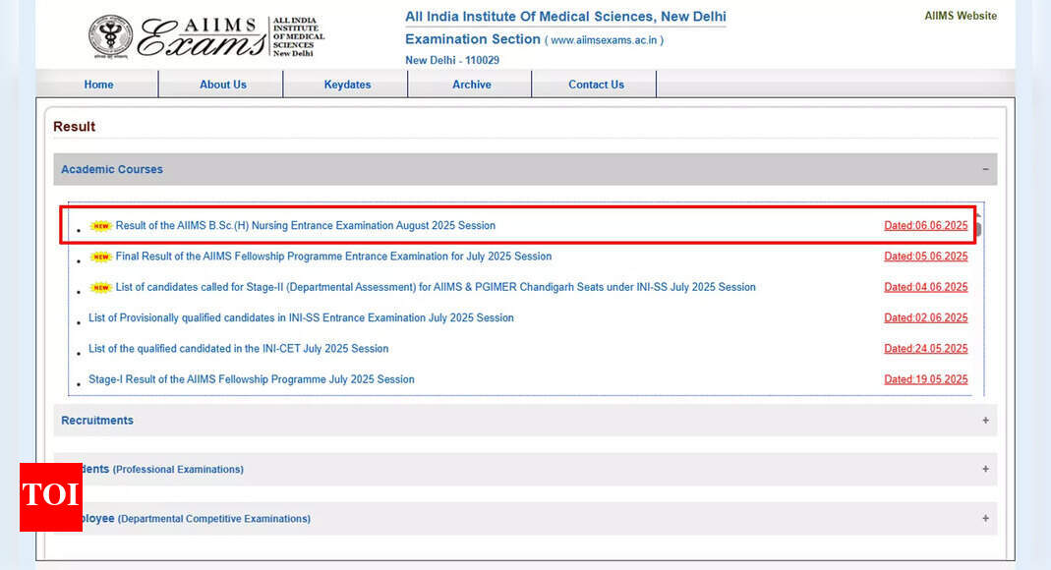The height and width of the screenshot is (570, 1051).
Task: Click the TOI logo badge
Action: coord(51,496)
